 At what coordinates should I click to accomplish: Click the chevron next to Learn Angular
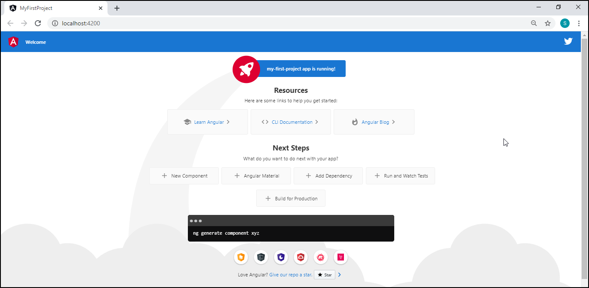pos(228,122)
